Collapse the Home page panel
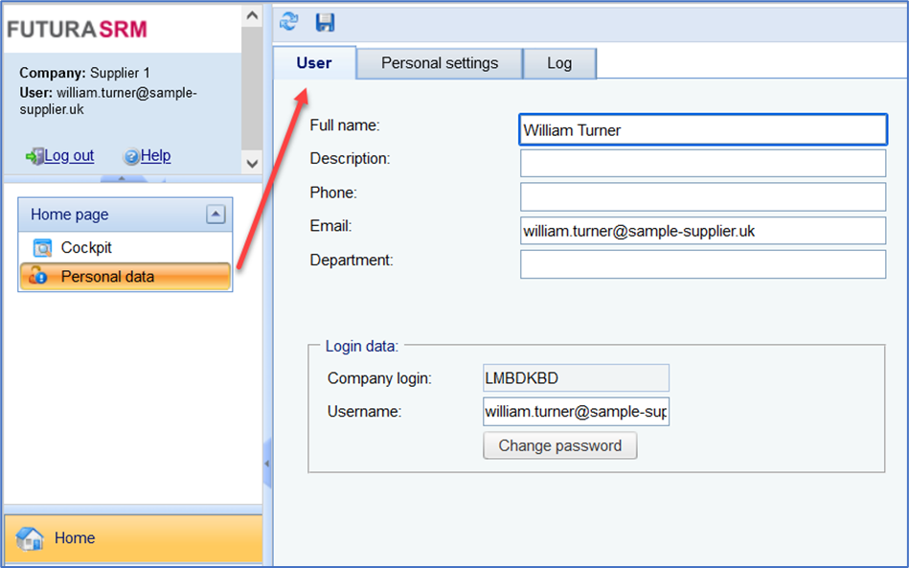 pos(216,215)
